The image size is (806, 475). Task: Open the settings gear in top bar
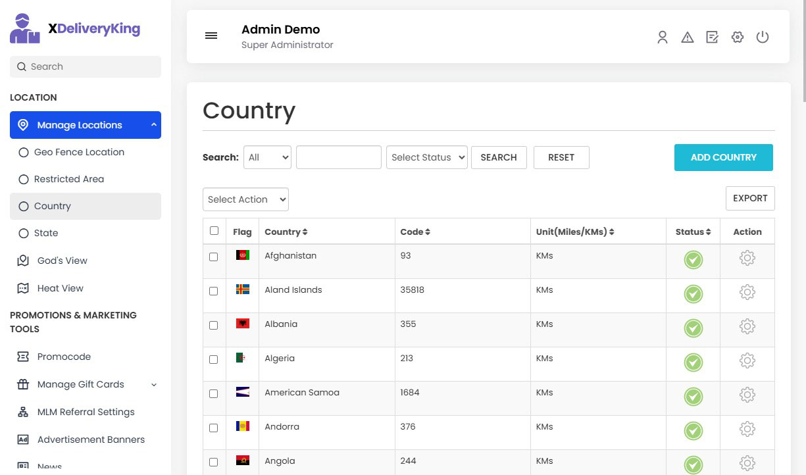pyautogui.click(x=738, y=37)
